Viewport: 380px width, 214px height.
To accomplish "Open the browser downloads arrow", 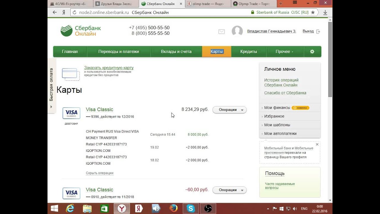I will (x=325, y=12).
